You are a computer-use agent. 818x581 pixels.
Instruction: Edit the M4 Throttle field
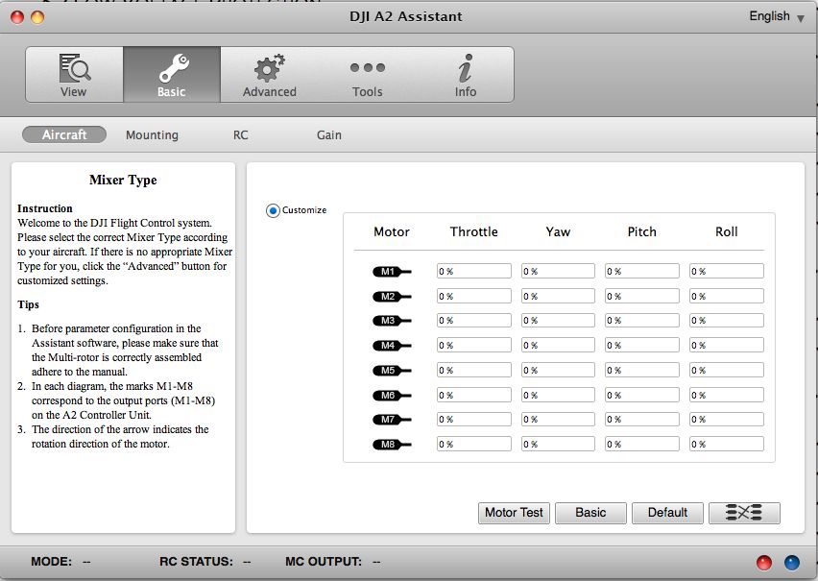474,345
